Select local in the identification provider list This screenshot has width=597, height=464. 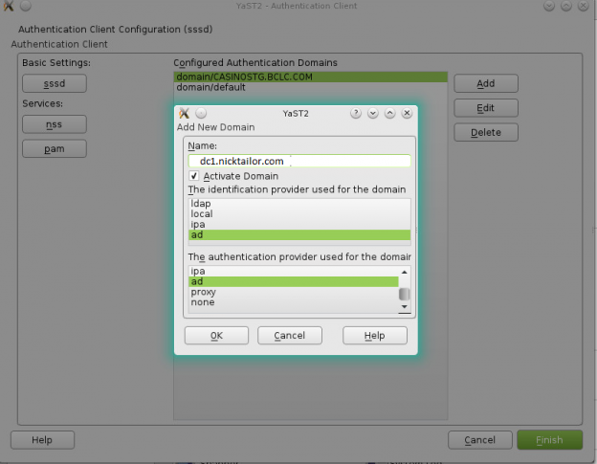[x=202, y=214]
